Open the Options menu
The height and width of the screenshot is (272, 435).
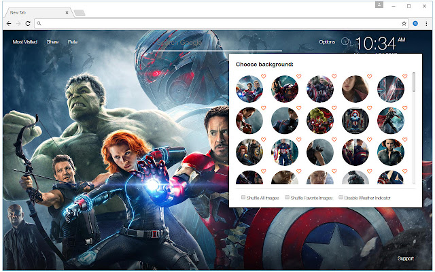(x=327, y=42)
